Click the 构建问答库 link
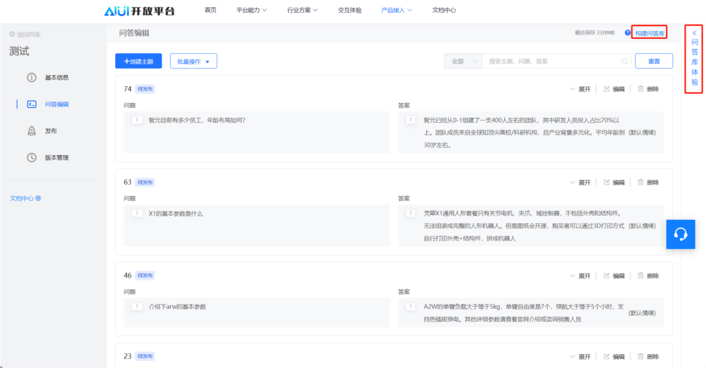706x368 pixels. tap(650, 33)
